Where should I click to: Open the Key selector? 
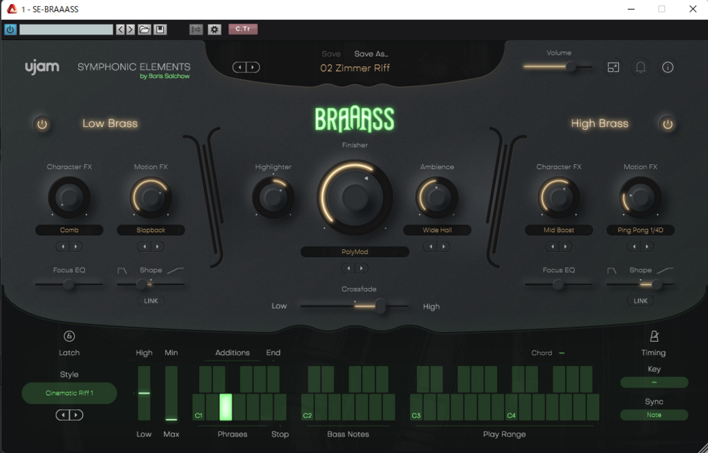(x=654, y=383)
